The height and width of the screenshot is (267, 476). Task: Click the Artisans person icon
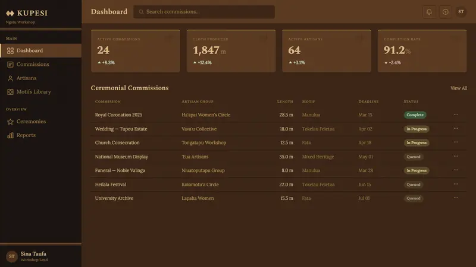[x=10, y=78]
